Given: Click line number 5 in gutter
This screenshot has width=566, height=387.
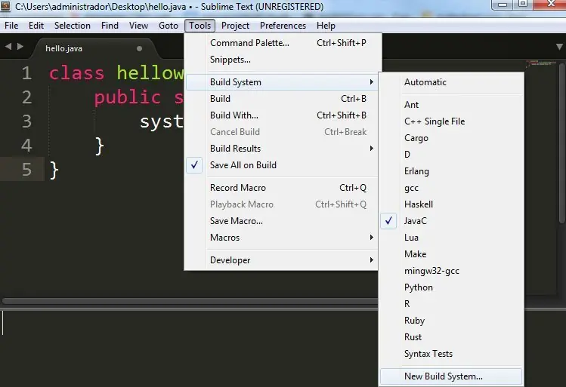Looking at the screenshot, I should [x=26, y=170].
